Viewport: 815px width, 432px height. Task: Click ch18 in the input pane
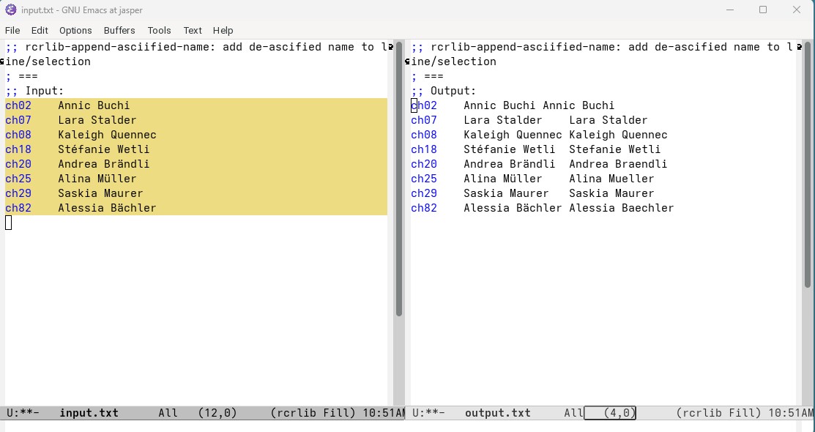tap(18, 149)
